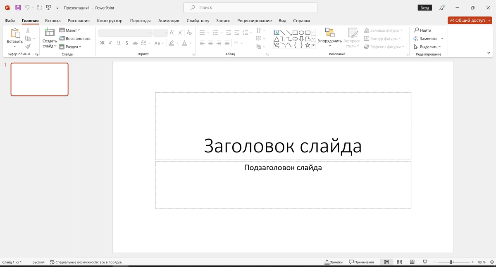Select the five-point star shape
This screenshot has width=496, height=267.
[308, 45]
